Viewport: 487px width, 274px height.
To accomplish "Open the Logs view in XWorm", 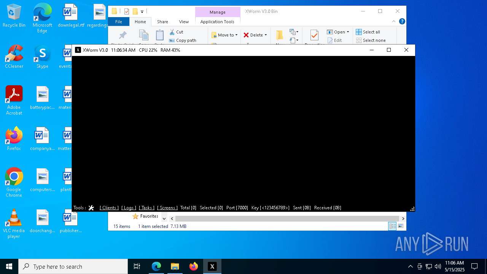I will tap(129, 208).
